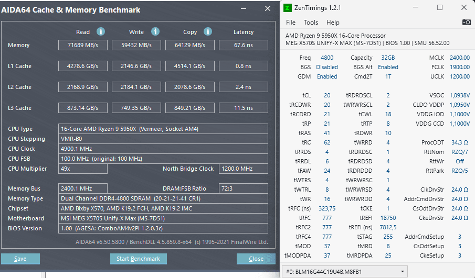Image resolution: width=475 pixels, height=278 pixels.
Task: Save the AIDA64 benchmark results
Action: coord(20,259)
